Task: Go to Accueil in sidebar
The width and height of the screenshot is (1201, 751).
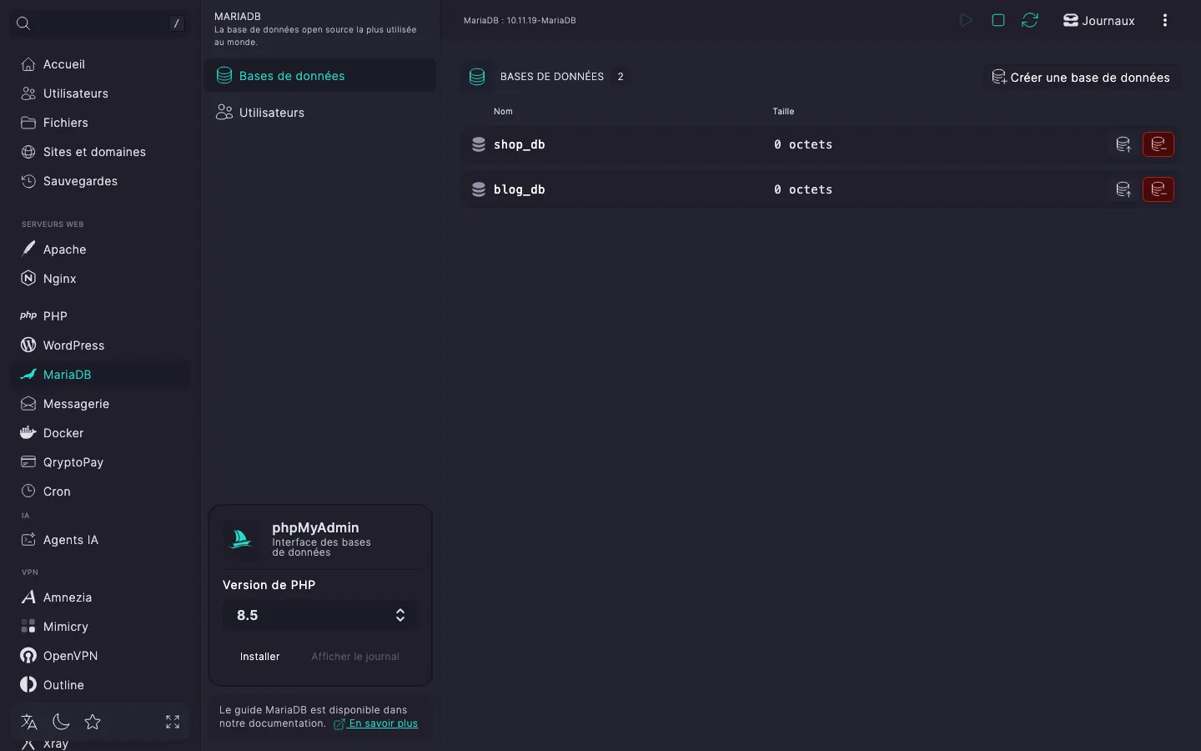Action: pyautogui.click(x=100, y=64)
